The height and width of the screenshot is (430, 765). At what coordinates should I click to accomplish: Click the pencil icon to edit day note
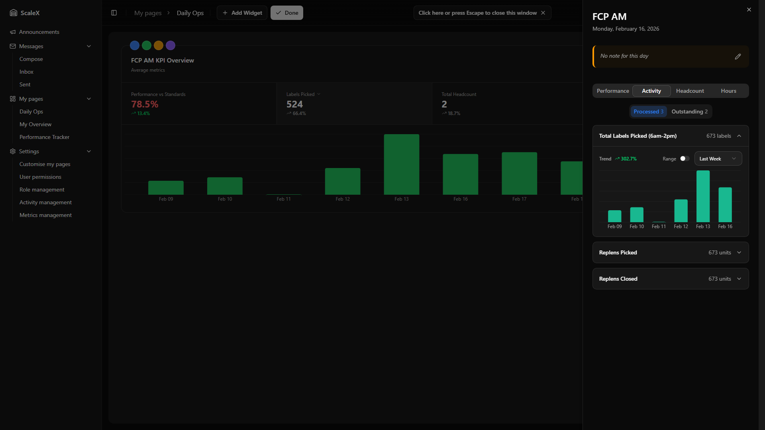(738, 57)
